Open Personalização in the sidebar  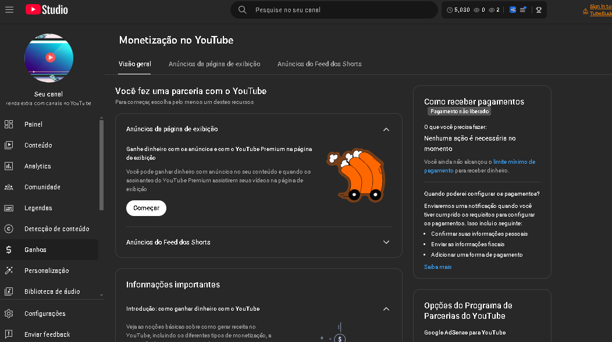[x=49, y=271]
